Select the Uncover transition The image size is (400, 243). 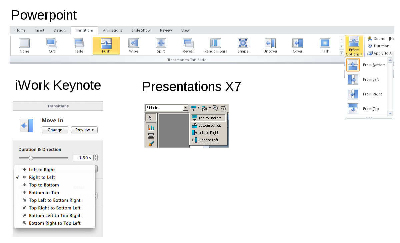(x=270, y=44)
